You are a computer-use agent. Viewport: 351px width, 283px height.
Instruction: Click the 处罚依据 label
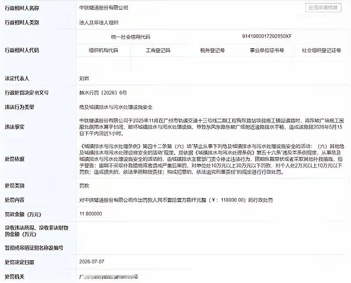(x=14, y=159)
